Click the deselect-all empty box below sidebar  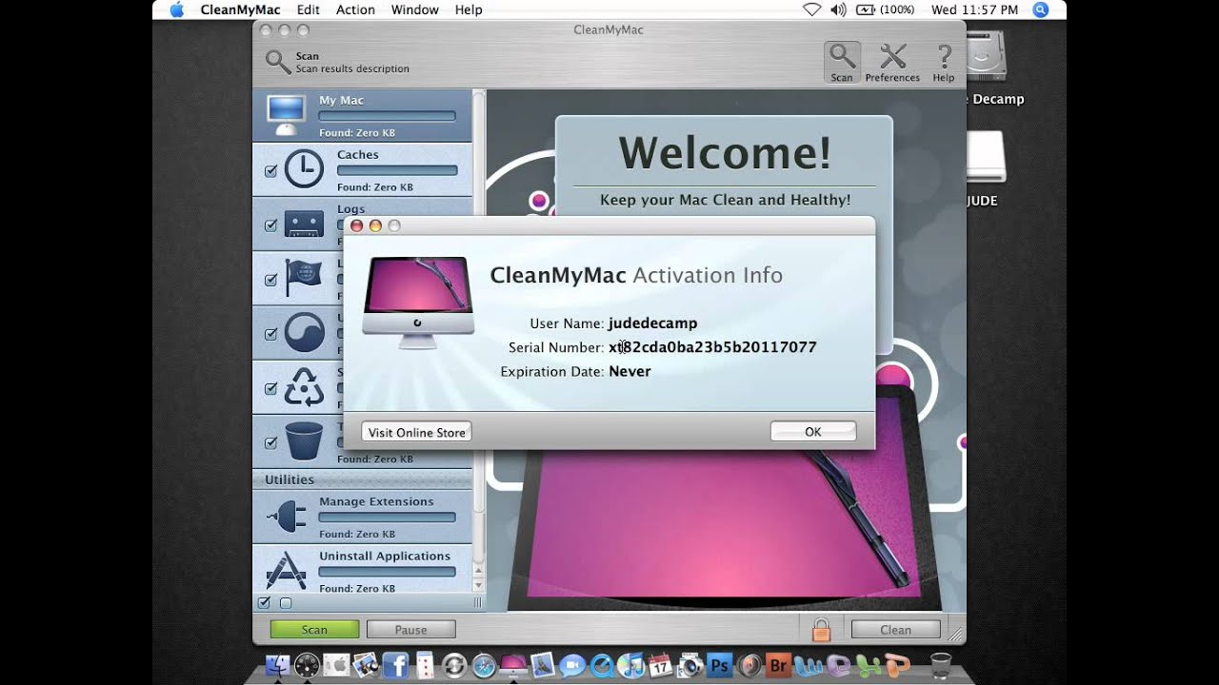[x=286, y=603]
